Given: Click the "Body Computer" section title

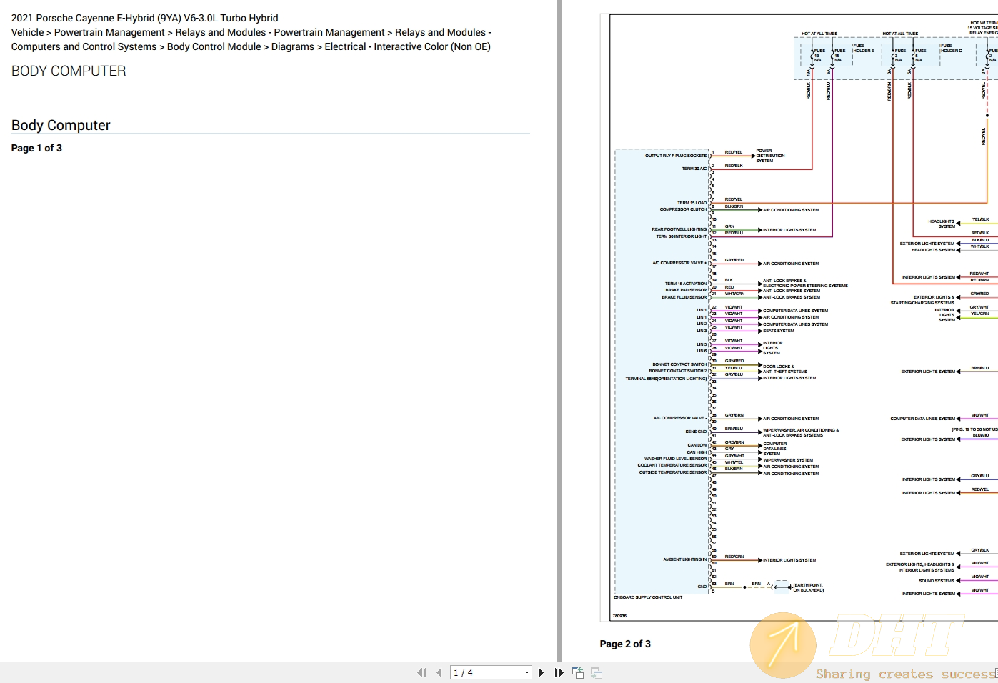Looking at the screenshot, I should tap(61, 125).
